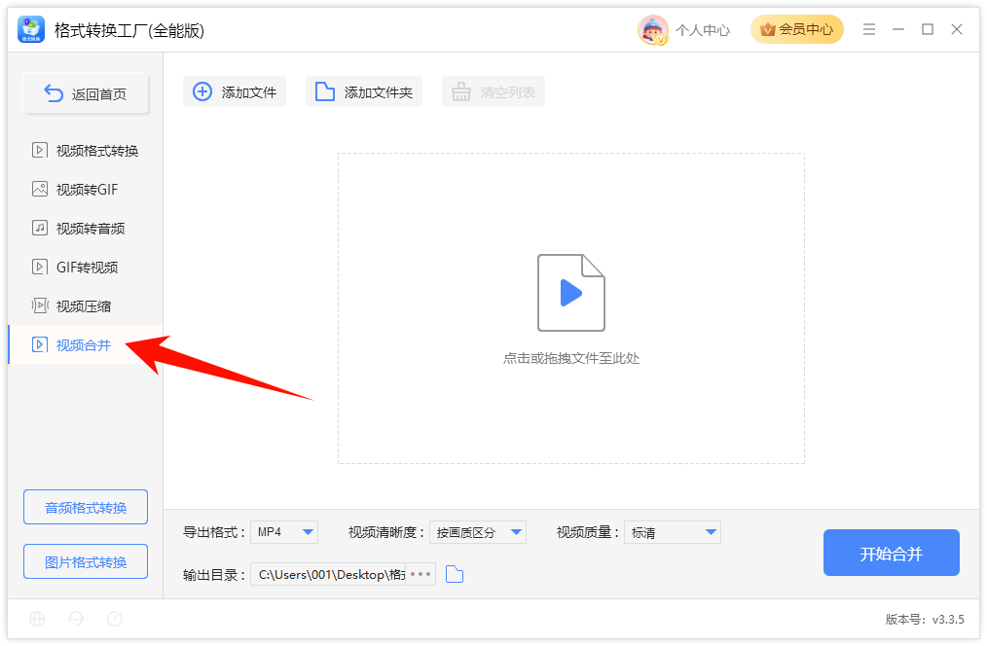The width and height of the screenshot is (987, 646).
Task: Click 开始合并 start merge button
Action: coord(892,553)
